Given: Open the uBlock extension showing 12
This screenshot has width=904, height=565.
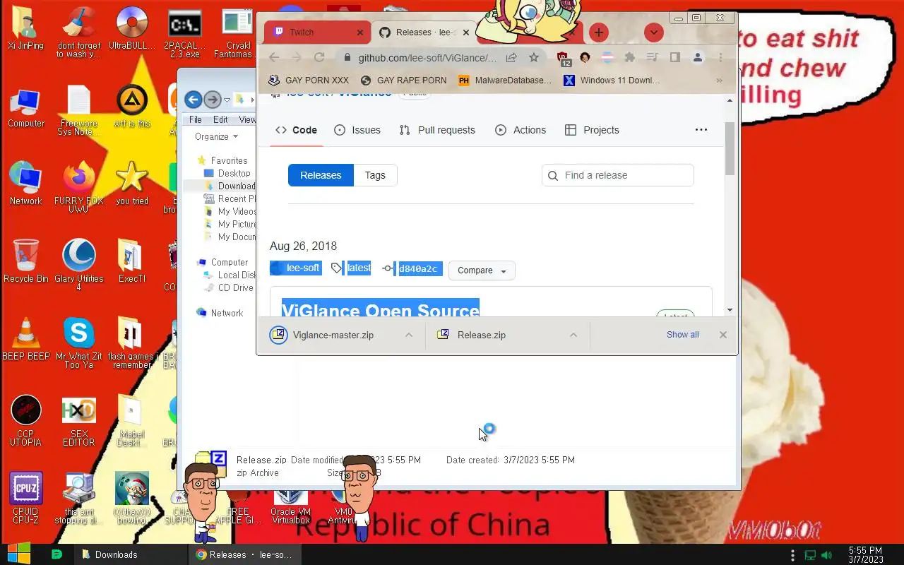Looking at the screenshot, I should click(x=563, y=59).
